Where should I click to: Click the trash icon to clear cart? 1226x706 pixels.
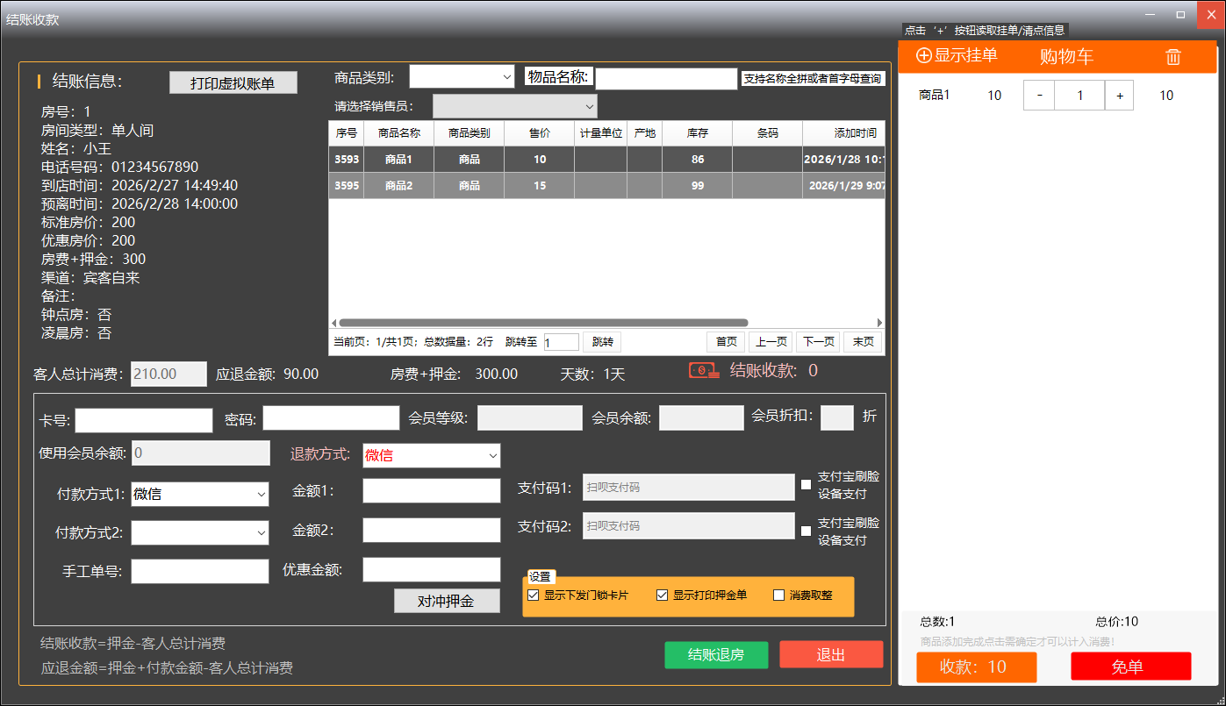point(1173,57)
